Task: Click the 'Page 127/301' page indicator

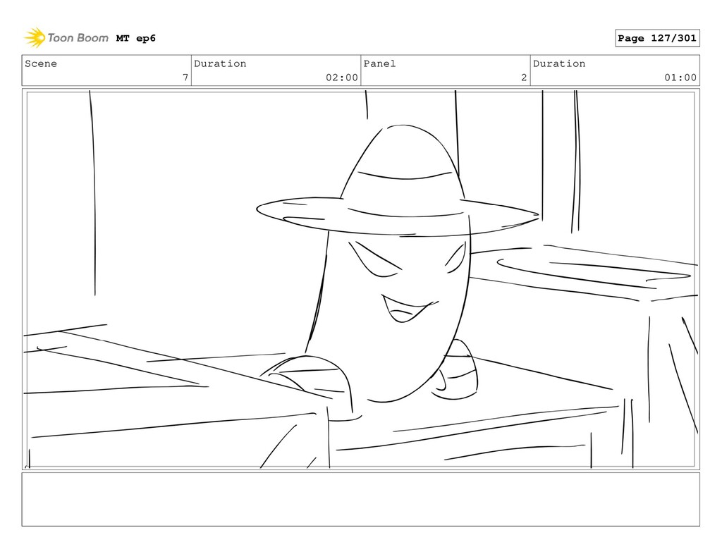Action: pos(657,38)
